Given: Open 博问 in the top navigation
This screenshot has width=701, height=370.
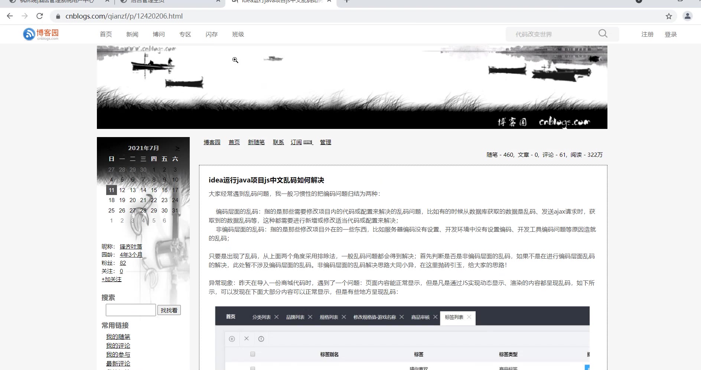Looking at the screenshot, I should coord(159,34).
